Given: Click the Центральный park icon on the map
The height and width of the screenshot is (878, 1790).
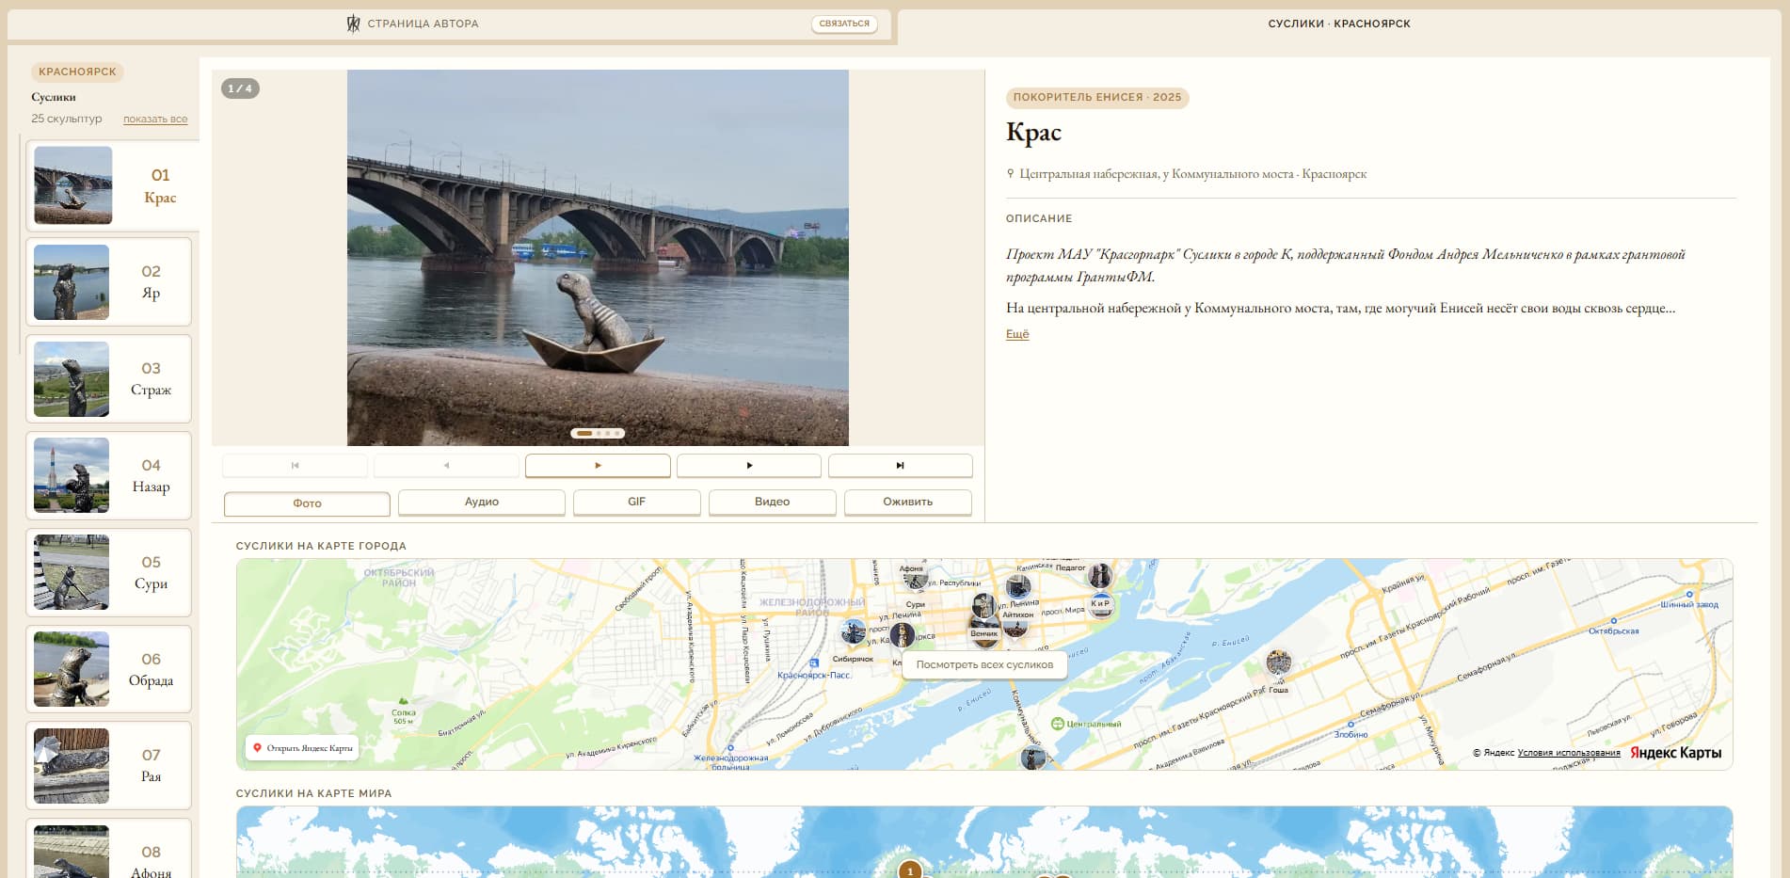Looking at the screenshot, I should click(x=1057, y=724).
